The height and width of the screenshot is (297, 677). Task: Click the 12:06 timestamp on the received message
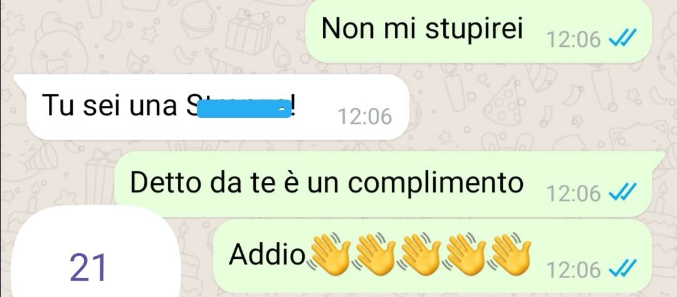[365, 117]
